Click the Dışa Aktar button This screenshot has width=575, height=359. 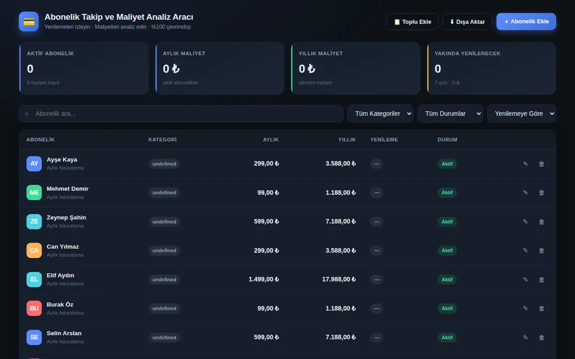[467, 22]
